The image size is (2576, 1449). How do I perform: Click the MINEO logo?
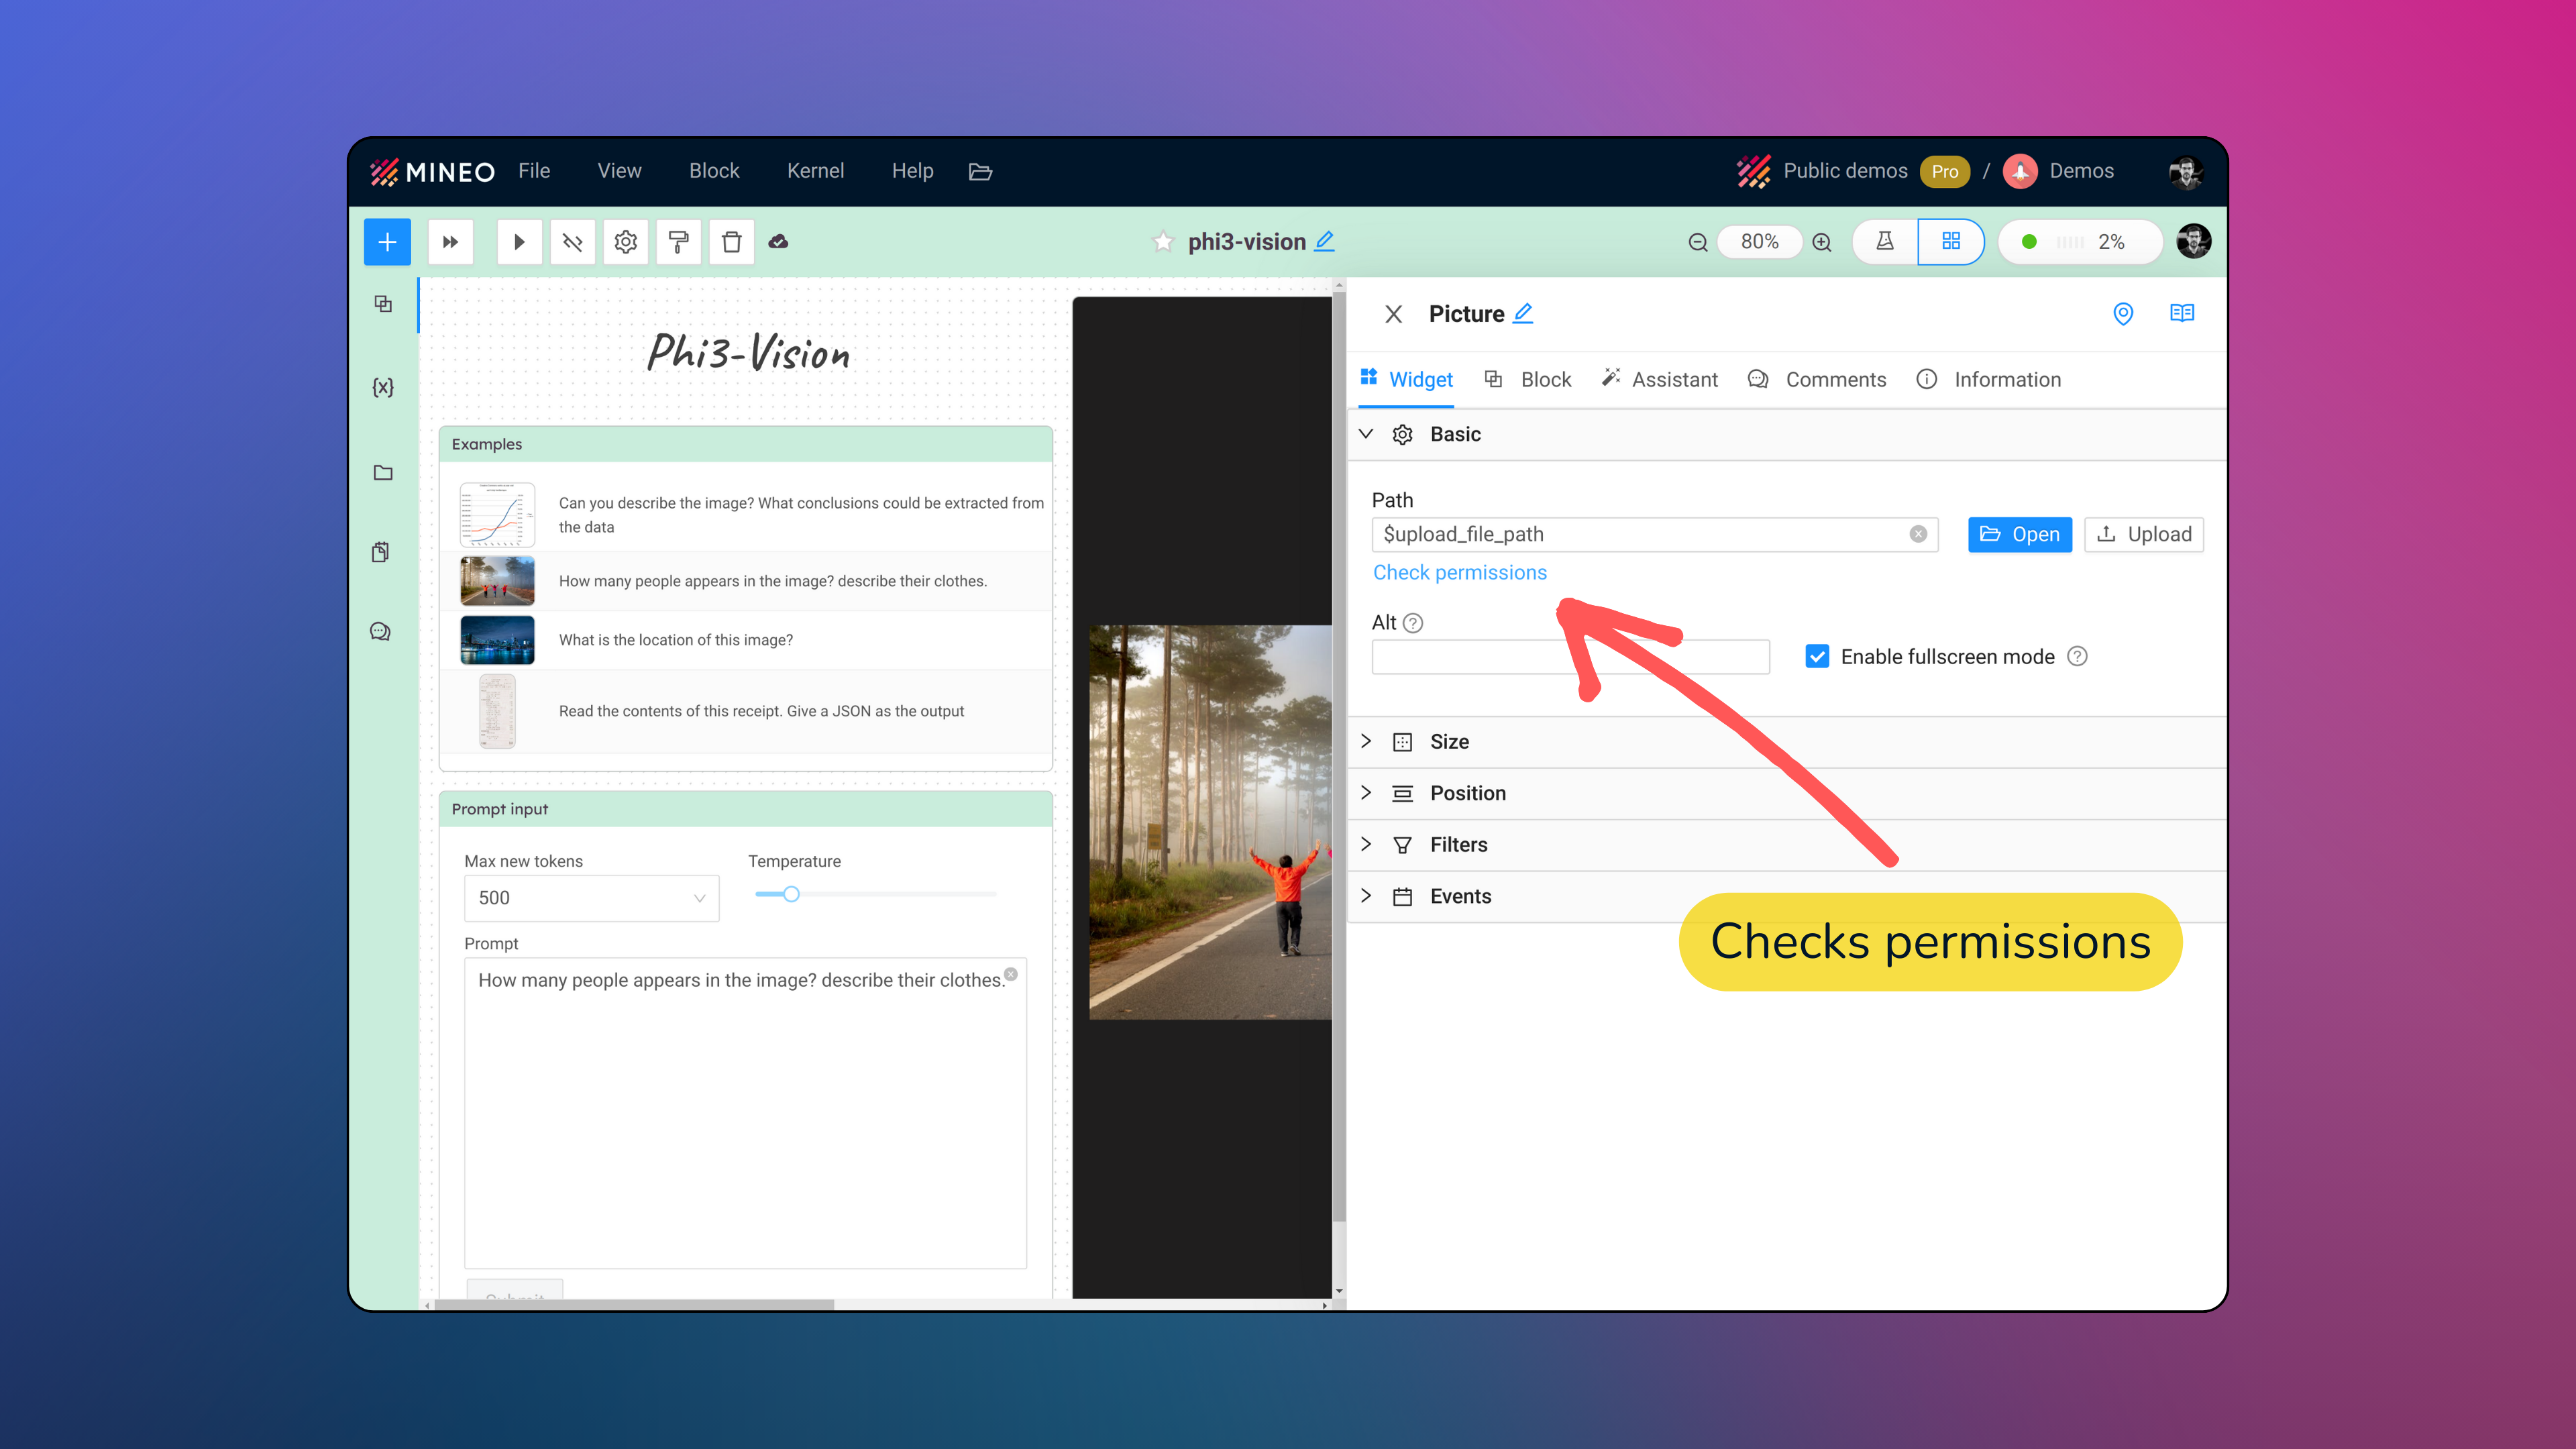[x=432, y=172]
